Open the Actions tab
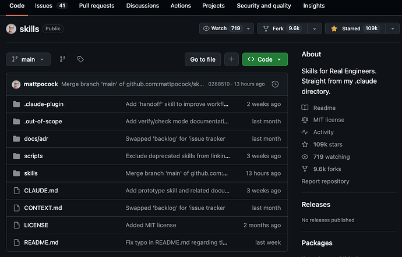Image resolution: width=402 pixels, height=257 pixels. pos(181,6)
